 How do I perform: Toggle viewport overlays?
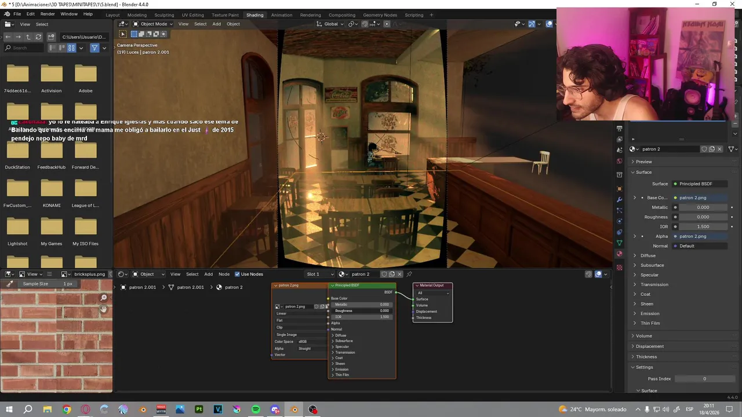click(549, 24)
